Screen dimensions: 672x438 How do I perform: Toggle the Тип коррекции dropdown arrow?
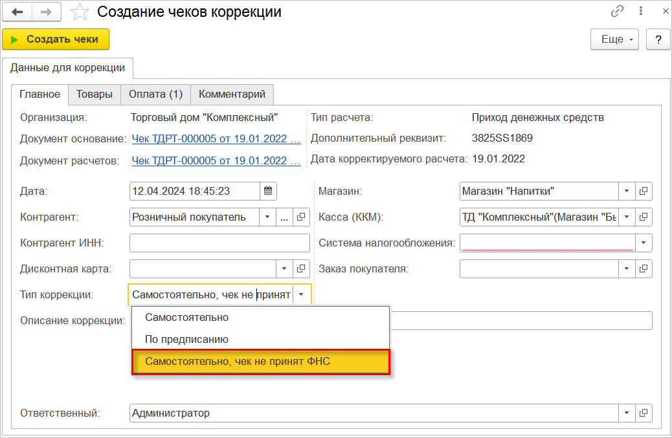[x=302, y=294]
